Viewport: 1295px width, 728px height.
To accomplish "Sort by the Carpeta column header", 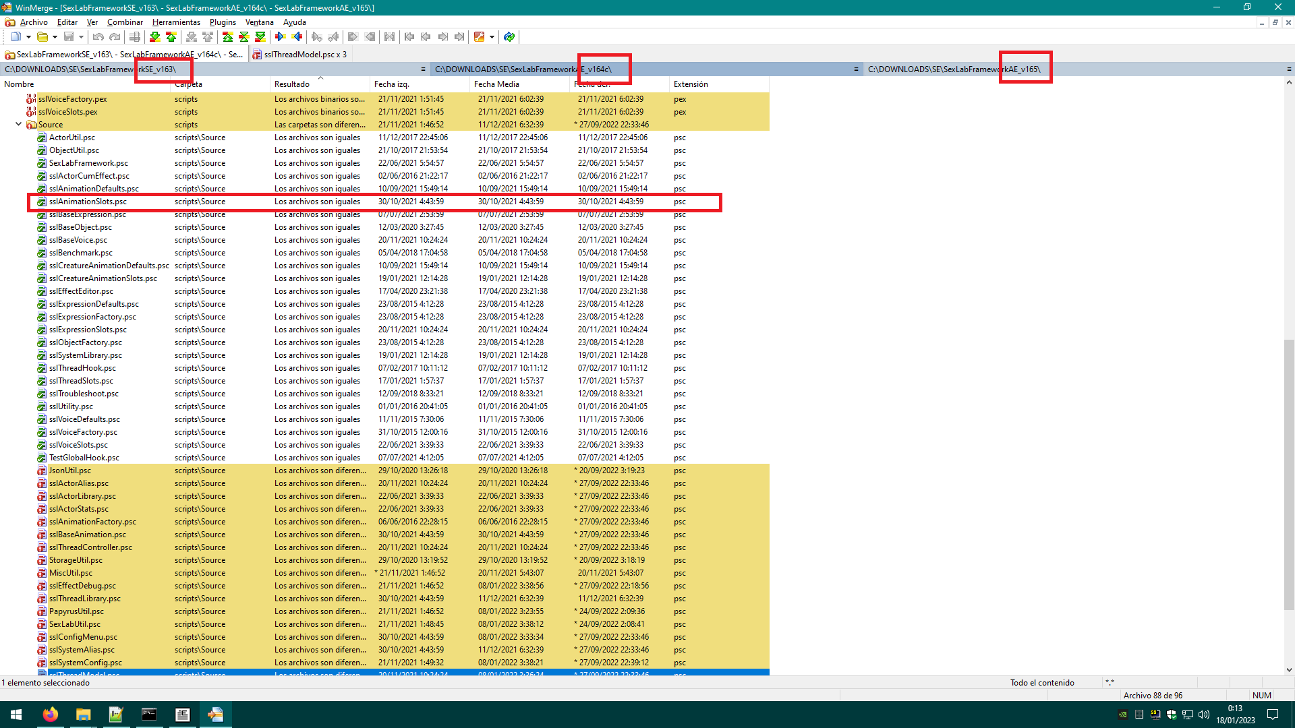I will [x=220, y=84].
